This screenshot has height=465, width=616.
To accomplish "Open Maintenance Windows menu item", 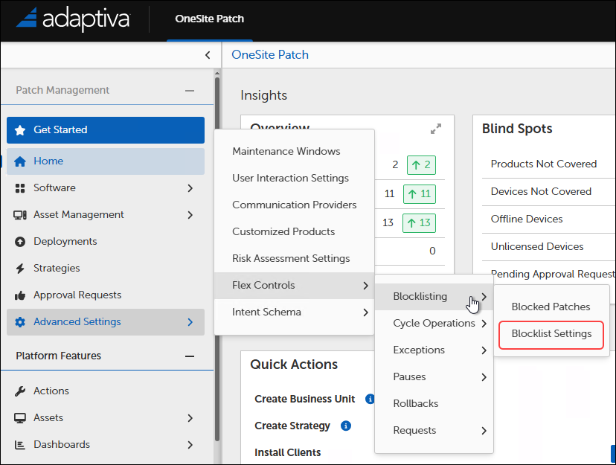I will tap(294, 151).
